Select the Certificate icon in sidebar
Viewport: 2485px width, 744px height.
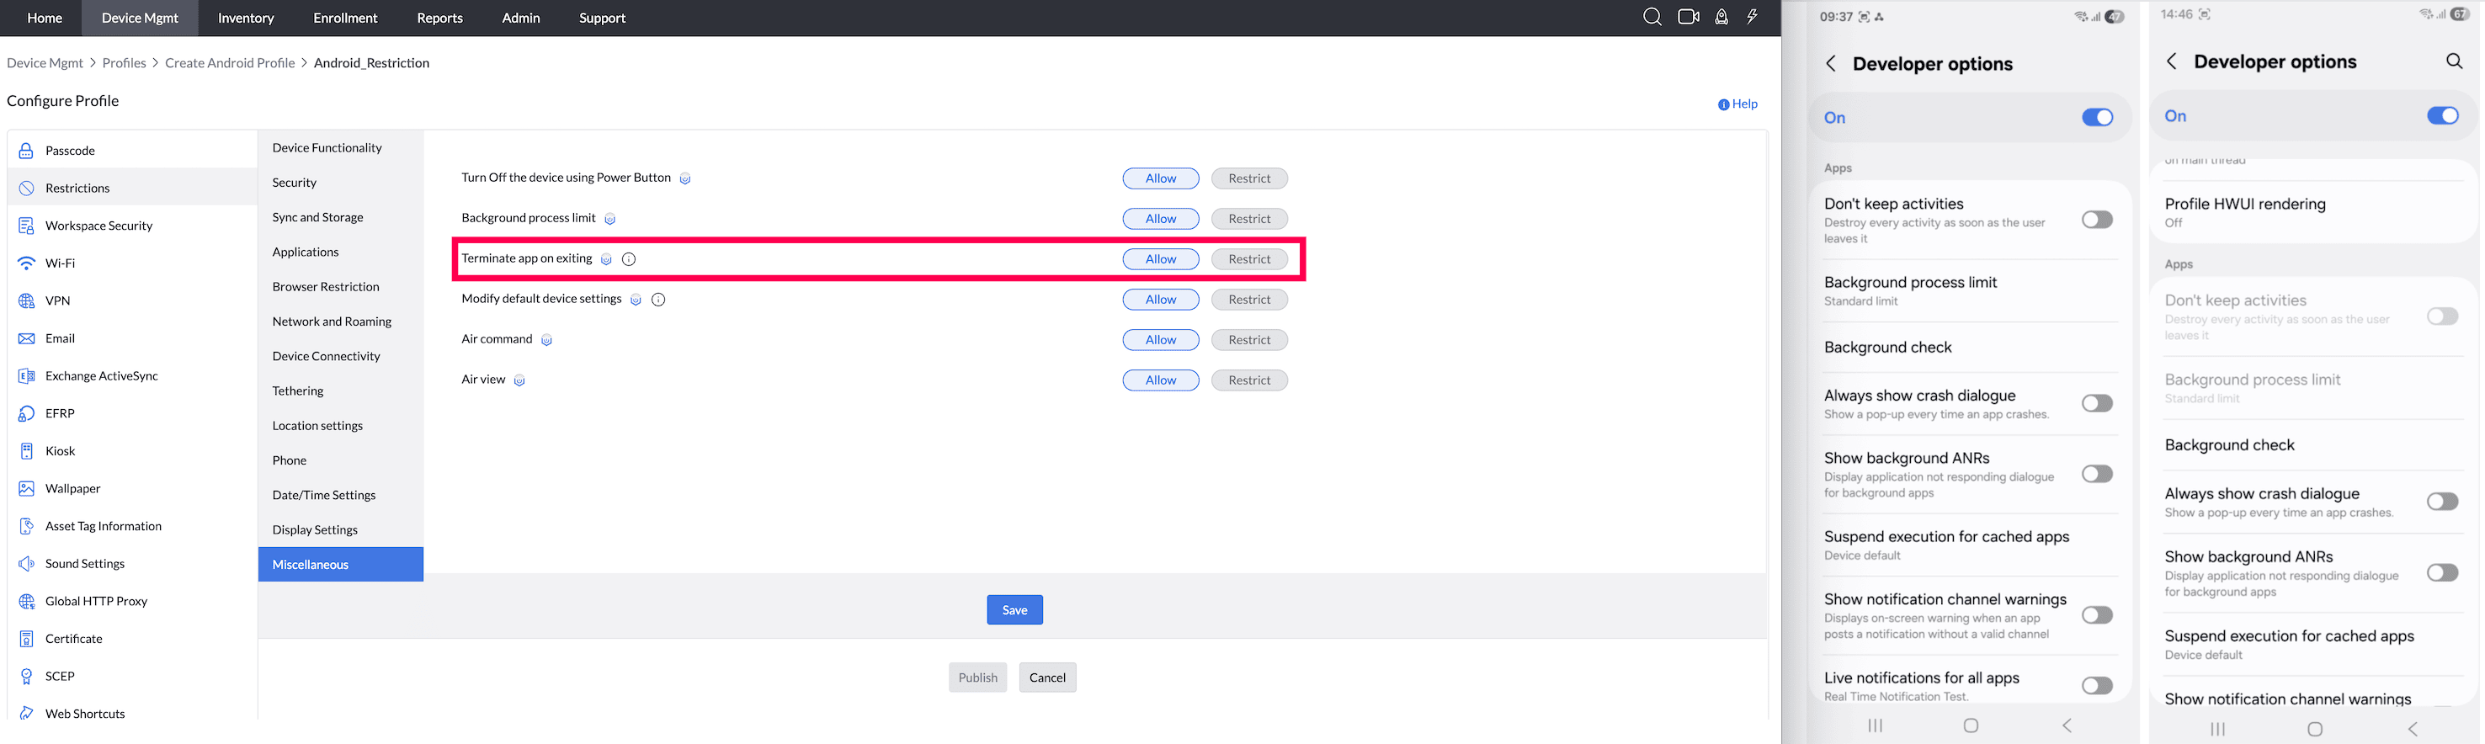pos(26,639)
